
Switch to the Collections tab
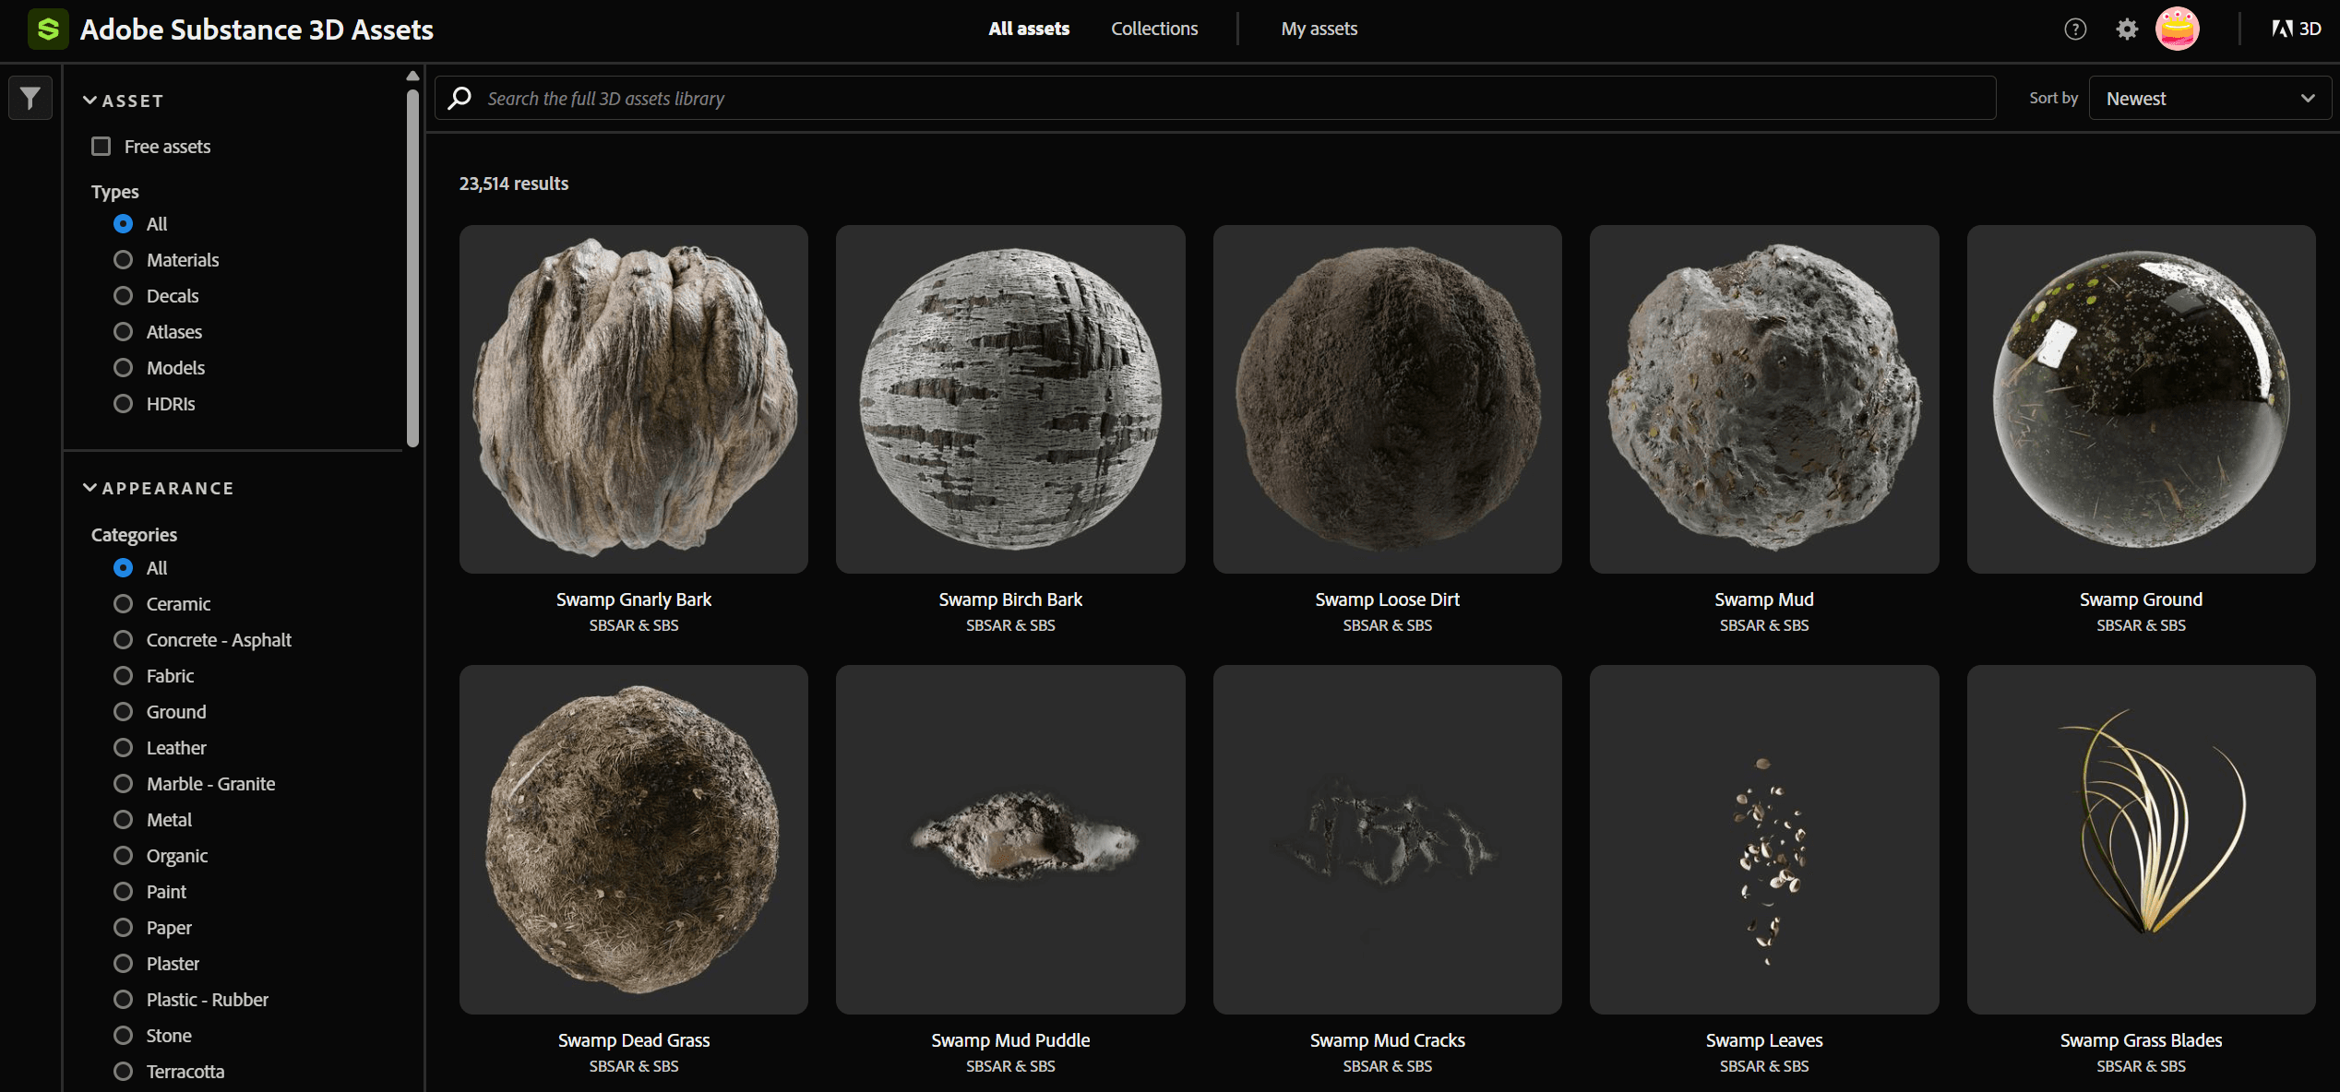(x=1153, y=29)
